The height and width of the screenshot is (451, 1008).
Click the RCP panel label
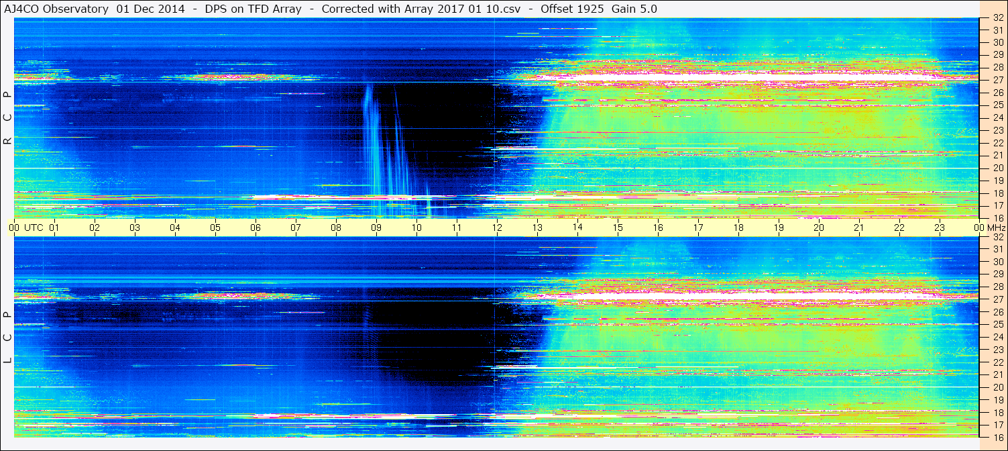pos(7,117)
